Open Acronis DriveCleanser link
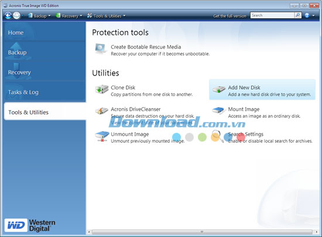Viewport: 322px width, 237px height. [x=136, y=109]
